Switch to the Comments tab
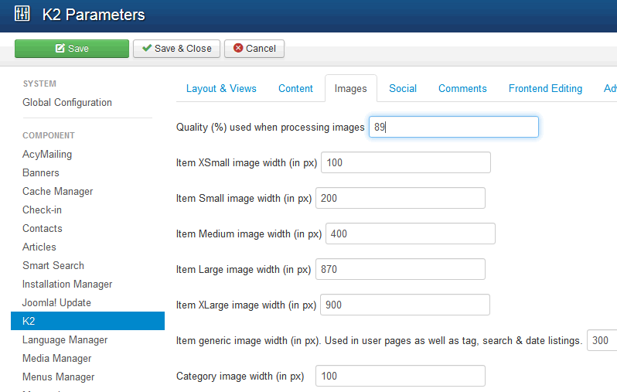This screenshot has height=392, width=617. (462, 89)
